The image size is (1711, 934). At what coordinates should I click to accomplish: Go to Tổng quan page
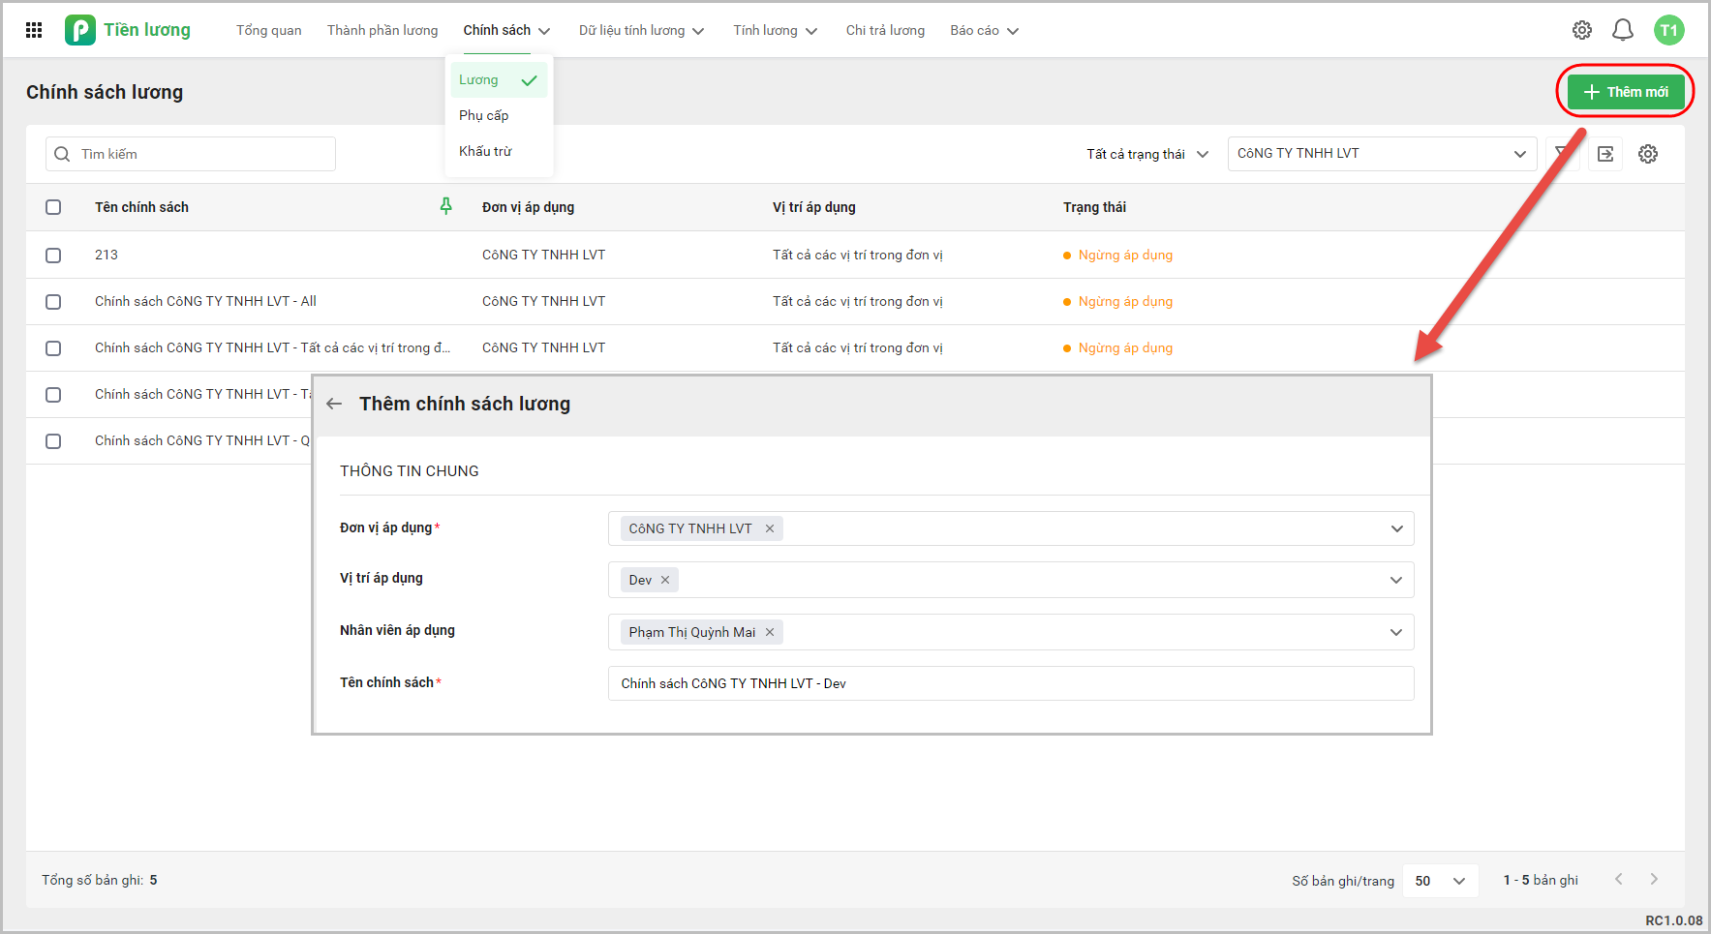tap(268, 30)
